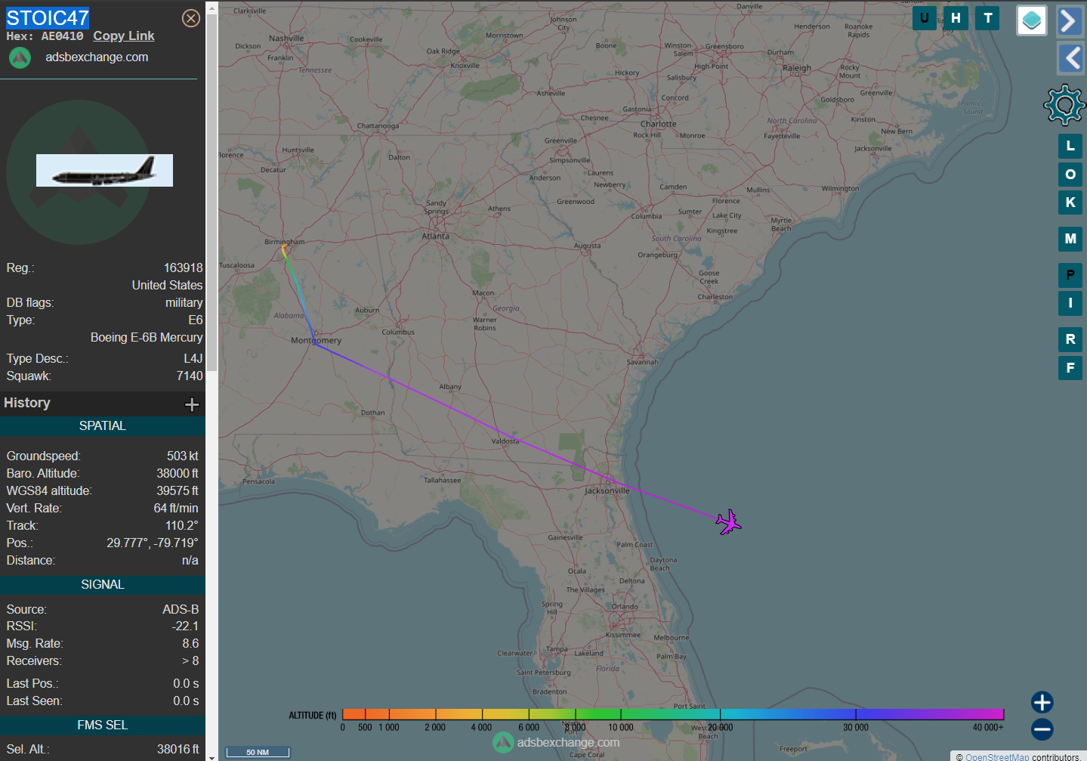Screen dimensions: 1087x761
Task: Click the hex code AE0410
Action: click(x=62, y=36)
